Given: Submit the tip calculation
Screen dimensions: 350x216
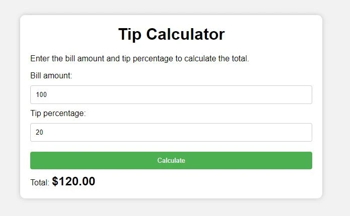Looking at the screenshot, I should 171,160.
